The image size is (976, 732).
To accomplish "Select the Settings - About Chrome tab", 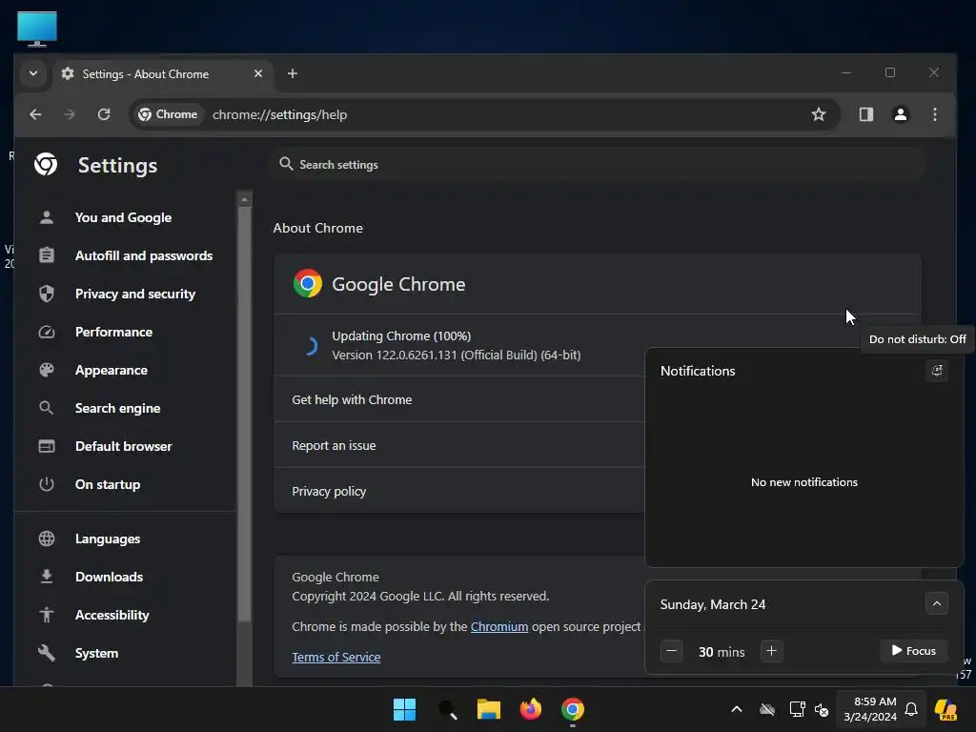I will 163,74.
